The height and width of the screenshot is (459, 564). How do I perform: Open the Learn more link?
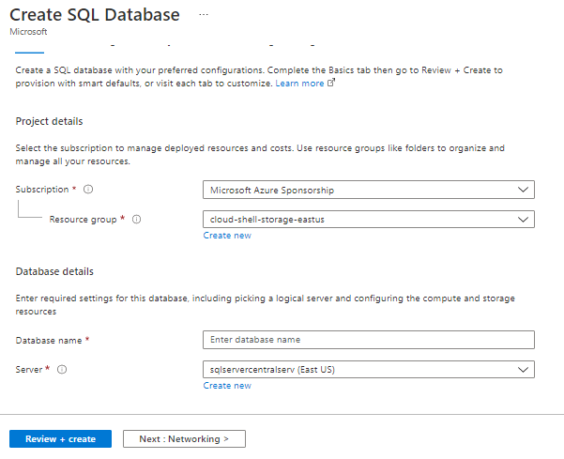(x=299, y=84)
